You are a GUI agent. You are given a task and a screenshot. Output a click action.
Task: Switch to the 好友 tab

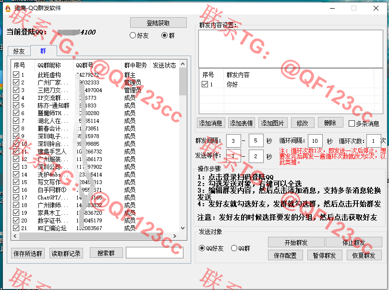click(x=19, y=51)
